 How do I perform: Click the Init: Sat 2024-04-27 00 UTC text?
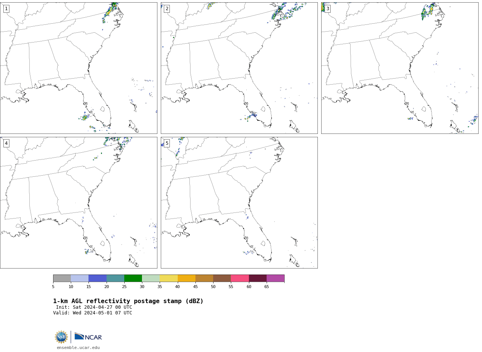94,307
